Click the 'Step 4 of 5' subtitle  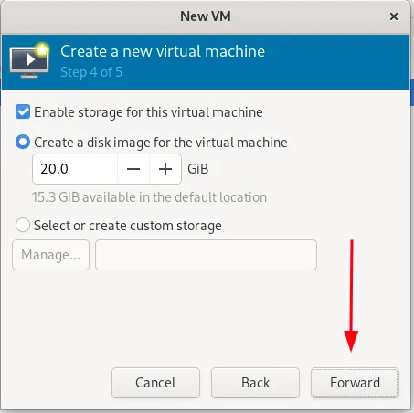(x=91, y=72)
